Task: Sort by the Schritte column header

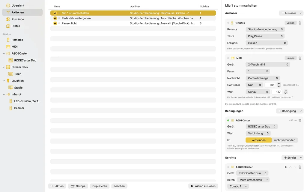Action: click(204, 7)
